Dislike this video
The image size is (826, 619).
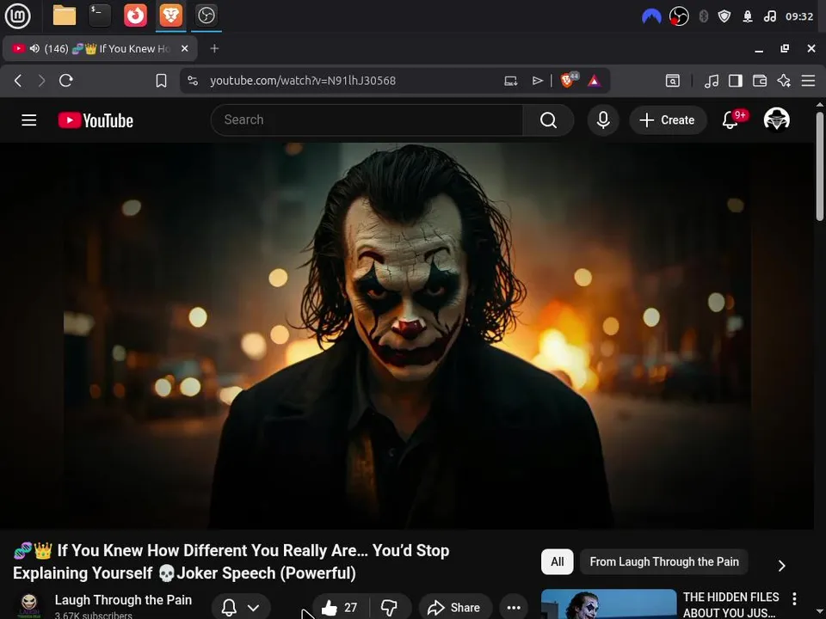coord(389,608)
